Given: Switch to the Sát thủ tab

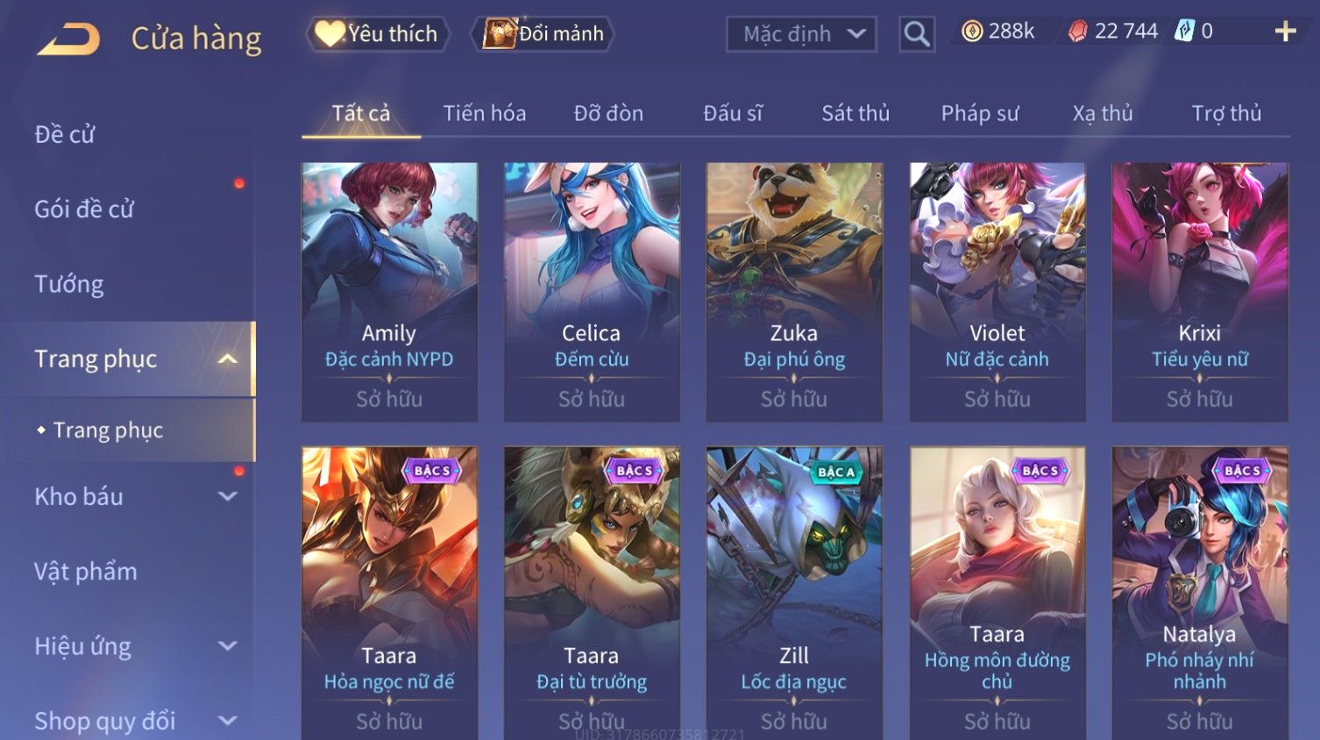Looking at the screenshot, I should 855,113.
